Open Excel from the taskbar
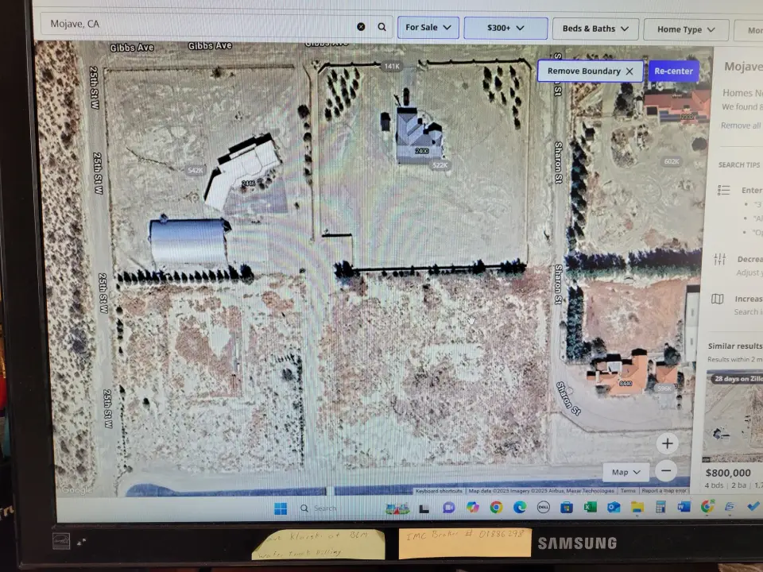This screenshot has height=572, width=763. [x=590, y=507]
